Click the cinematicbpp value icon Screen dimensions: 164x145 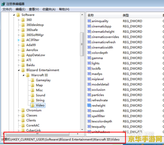pos(89,26)
